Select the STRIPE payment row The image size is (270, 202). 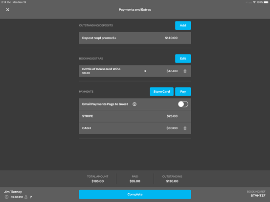[x=135, y=116]
